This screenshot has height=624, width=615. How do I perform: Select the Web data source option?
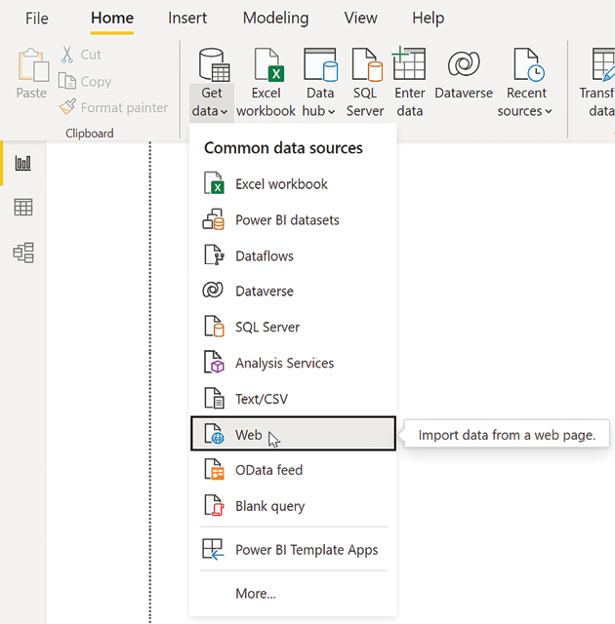pyautogui.click(x=293, y=434)
